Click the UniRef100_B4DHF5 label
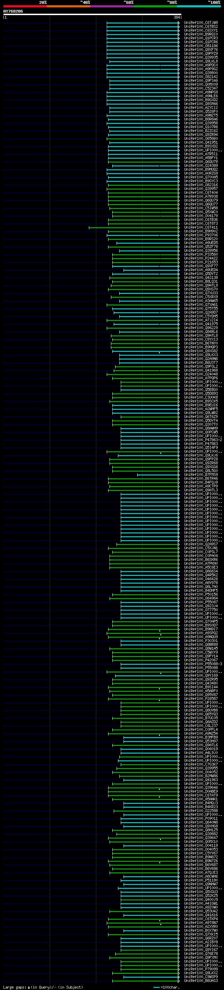 pos(201,590)
